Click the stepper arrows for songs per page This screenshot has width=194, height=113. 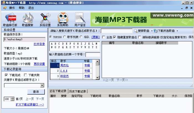pos(12,99)
